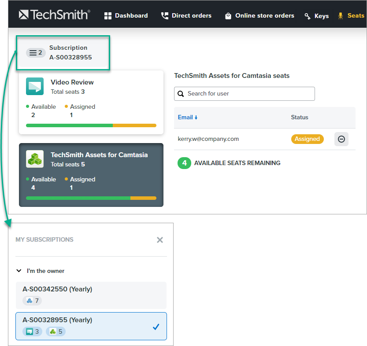Select the Keys menu item
The height and width of the screenshot is (346, 367).
click(316, 16)
